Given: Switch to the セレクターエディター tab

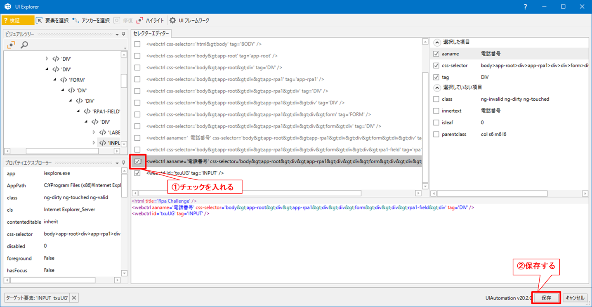Looking at the screenshot, I should [x=151, y=33].
